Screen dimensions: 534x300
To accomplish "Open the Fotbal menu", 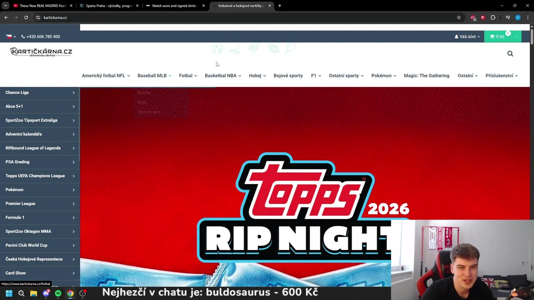I will pyautogui.click(x=188, y=75).
